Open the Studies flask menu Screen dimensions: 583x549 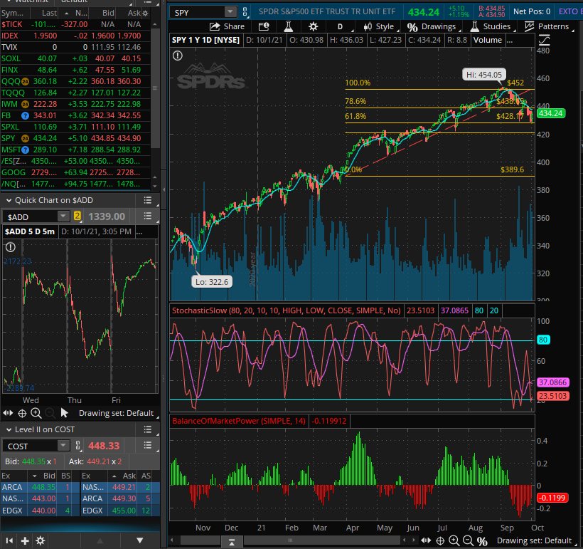[491, 26]
